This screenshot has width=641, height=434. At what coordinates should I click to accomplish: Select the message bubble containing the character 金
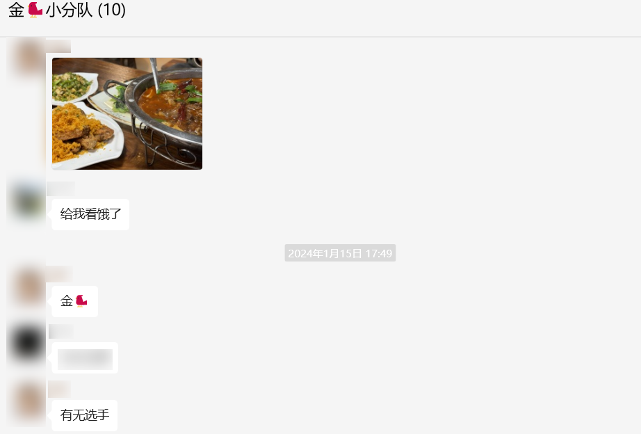pyautogui.click(x=75, y=301)
